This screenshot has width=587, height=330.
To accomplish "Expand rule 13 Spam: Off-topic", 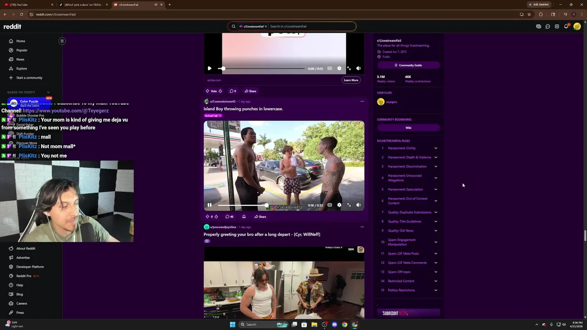I will coord(436,272).
